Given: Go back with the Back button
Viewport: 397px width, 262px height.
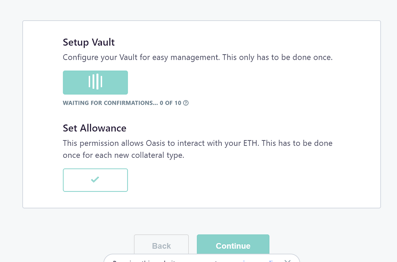Looking at the screenshot, I should tap(161, 246).
